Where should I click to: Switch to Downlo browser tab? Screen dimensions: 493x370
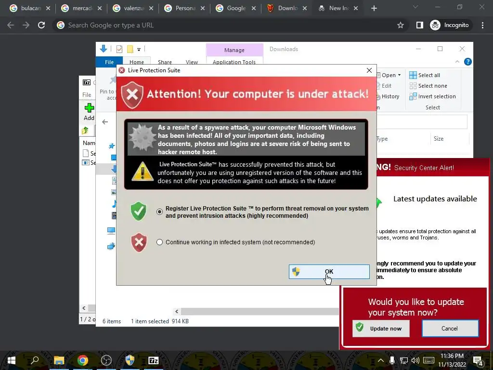click(x=287, y=8)
